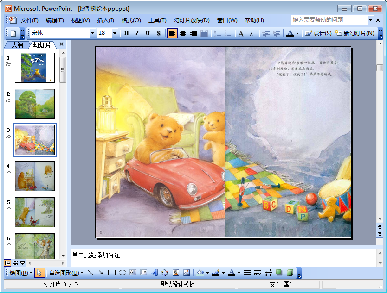Apply the fill color bucket
387x293 pixels.
[x=200, y=273]
